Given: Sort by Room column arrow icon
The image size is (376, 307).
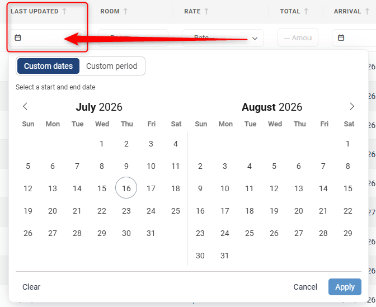Looking at the screenshot, I should coord(125,11).
